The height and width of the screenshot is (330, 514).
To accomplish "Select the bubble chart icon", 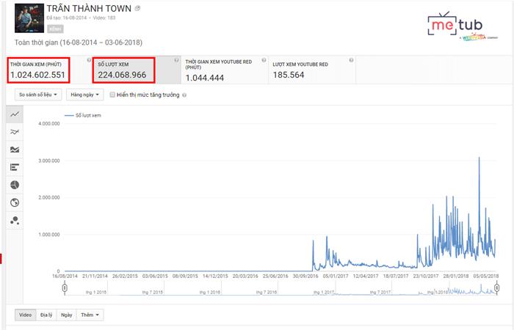I will coord(15,220).
